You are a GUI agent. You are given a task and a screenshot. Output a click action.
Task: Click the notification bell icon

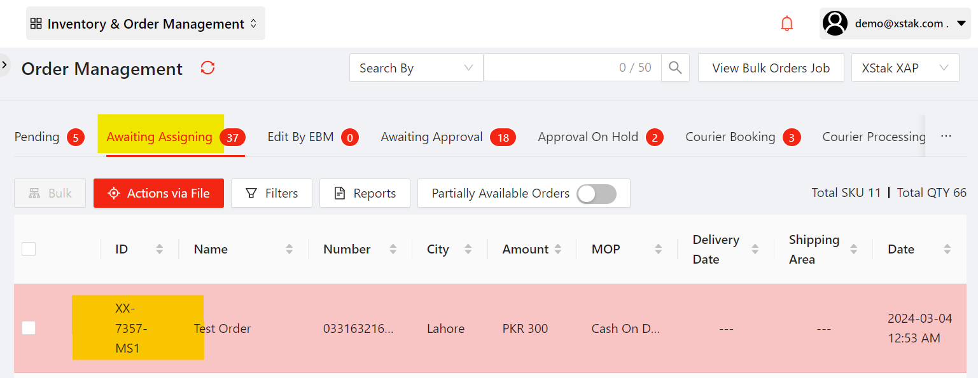[787, 24]
